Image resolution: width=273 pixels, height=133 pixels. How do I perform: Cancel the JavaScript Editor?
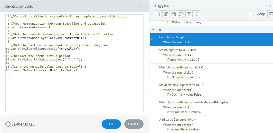(134, 124)
